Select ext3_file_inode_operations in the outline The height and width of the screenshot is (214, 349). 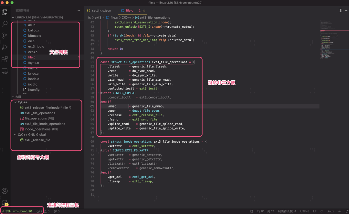pyautogui.click(x=45, y=124)
